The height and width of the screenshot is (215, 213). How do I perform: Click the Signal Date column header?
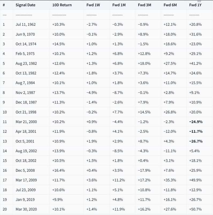tap(25, 5)
